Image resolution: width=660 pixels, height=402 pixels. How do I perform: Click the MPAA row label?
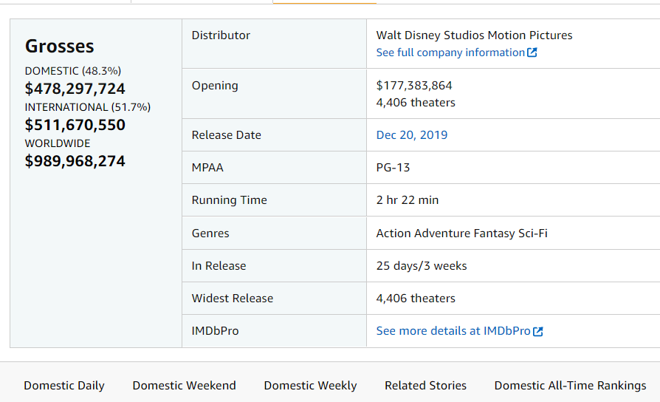click(x=207, y=168)
